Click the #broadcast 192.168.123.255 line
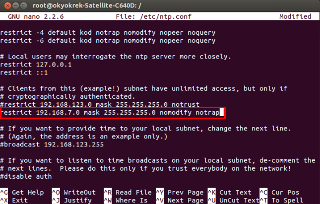 tap(52, 144)
